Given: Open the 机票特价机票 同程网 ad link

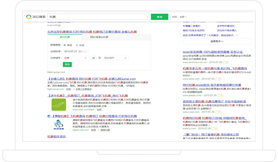Looking at the screenshot, I should pos(216,118).
